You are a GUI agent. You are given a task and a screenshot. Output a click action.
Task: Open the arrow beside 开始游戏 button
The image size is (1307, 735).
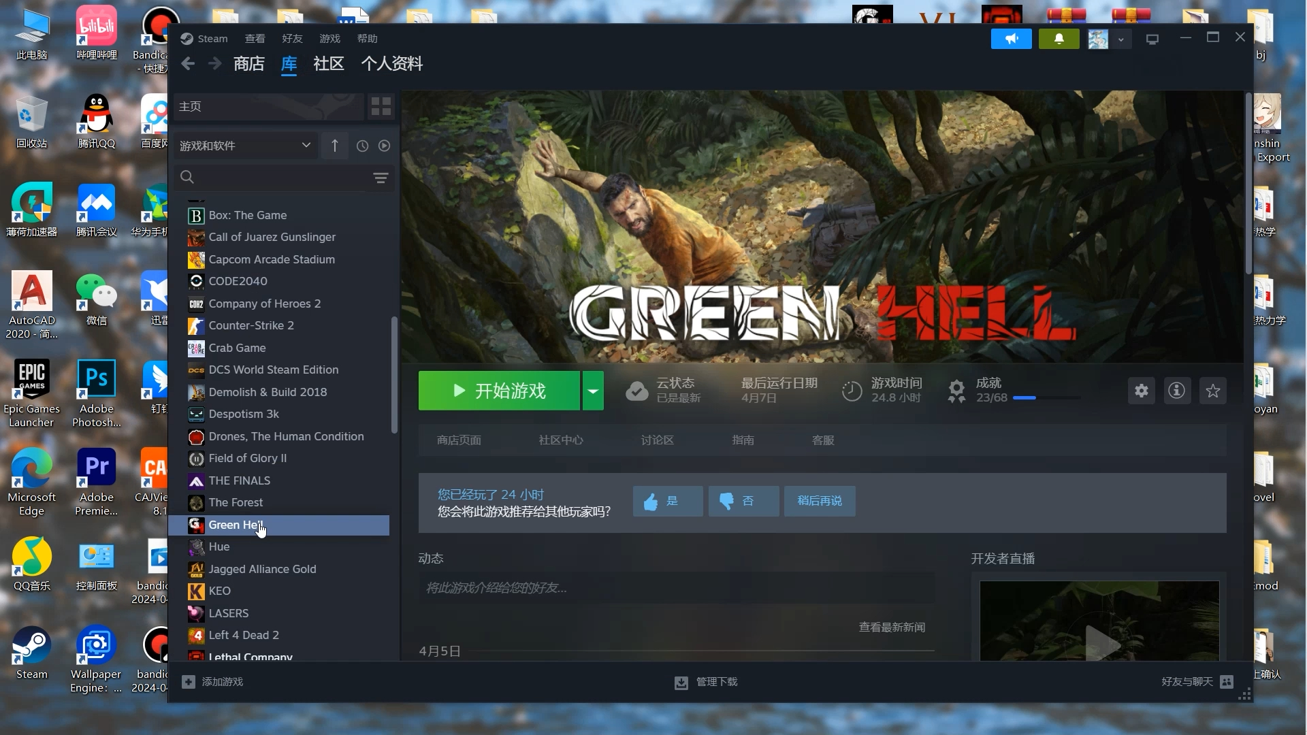pos(593,391)
